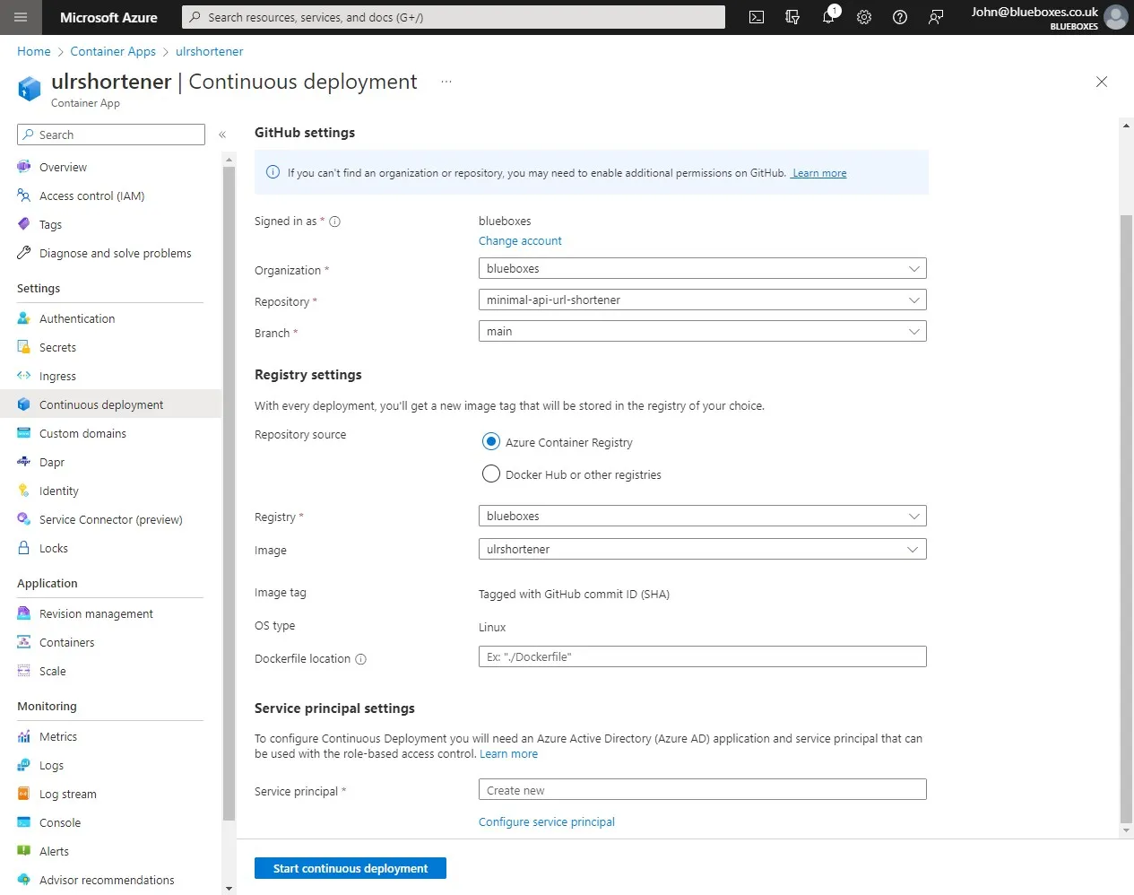Viewport: 1134px width, 895px height.
Task: Click the Overview icon in sidebar
Action: (24, 167)
